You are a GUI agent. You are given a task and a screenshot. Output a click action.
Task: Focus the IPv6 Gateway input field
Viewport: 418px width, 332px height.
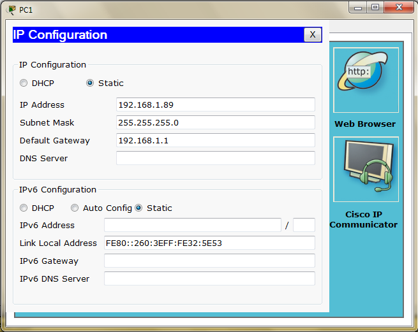pyautogui.click(x=209, y=261)
